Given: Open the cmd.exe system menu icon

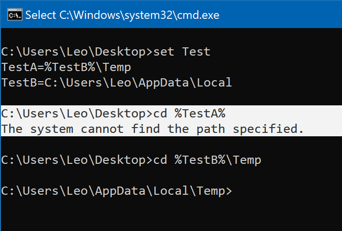Looking at the screenshot, I should click(x=14, y=15).
